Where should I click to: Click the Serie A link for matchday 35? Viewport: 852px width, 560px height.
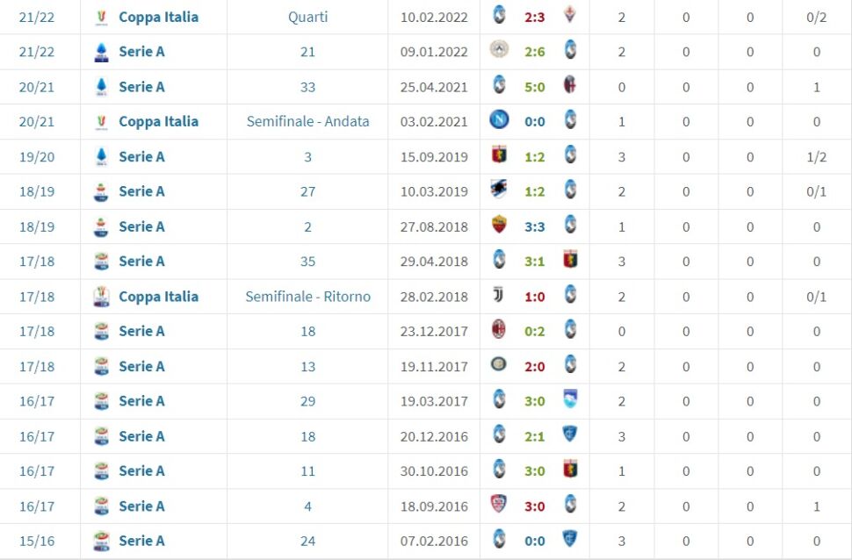141,262
